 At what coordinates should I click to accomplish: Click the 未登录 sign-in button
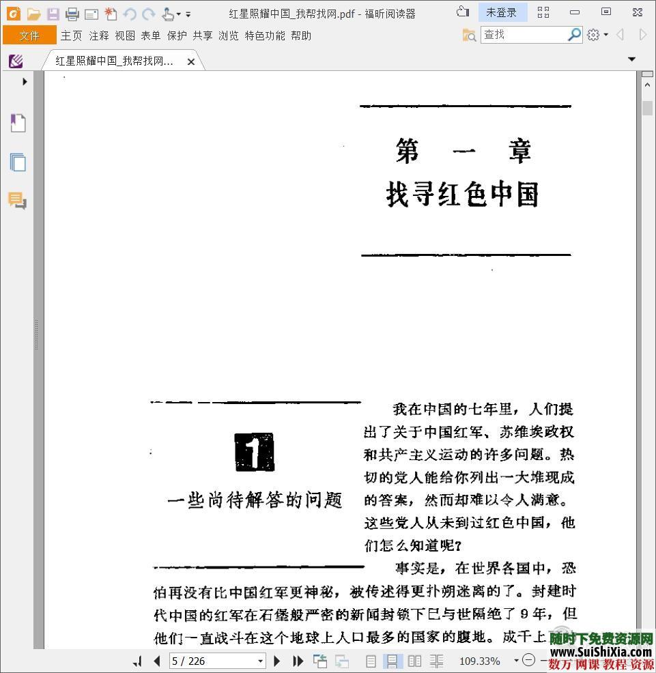click(503, 12)
